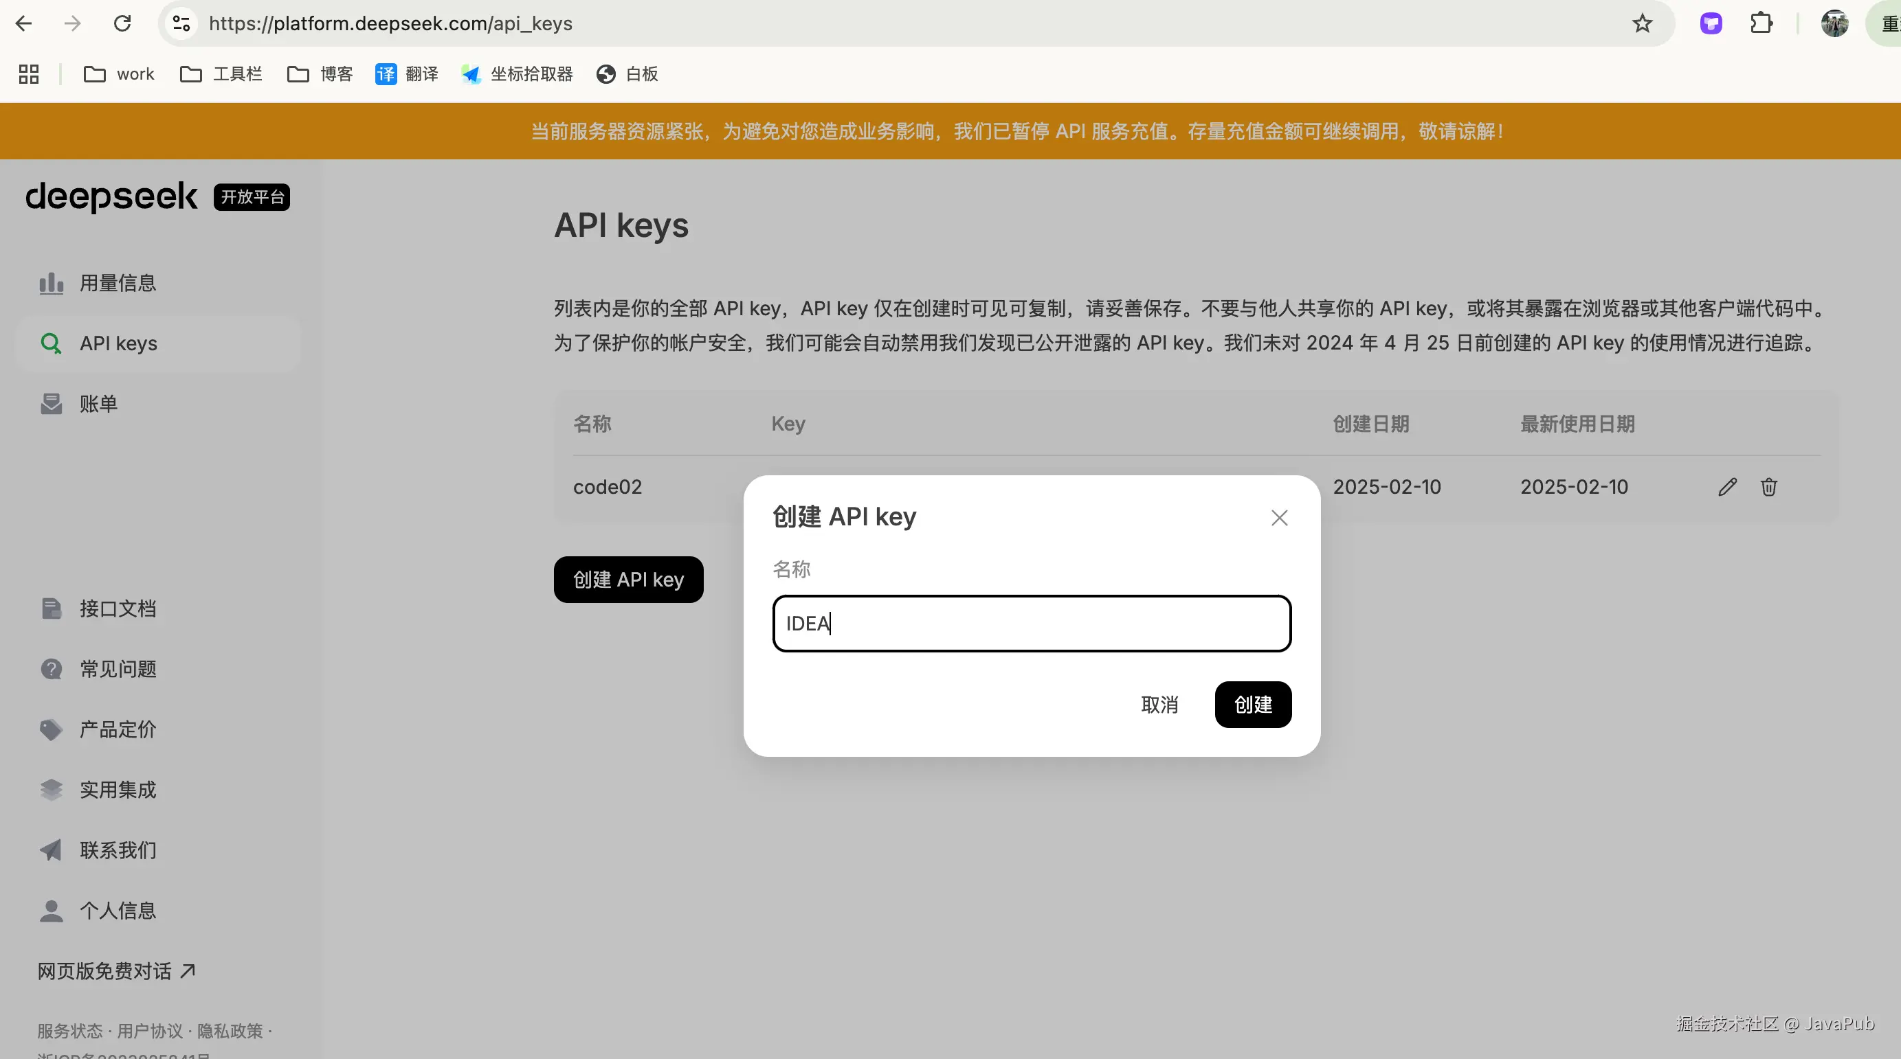The width and height of the screenshot is (1901, 1059).
Task: Click the orange service notice banner text
Action: 1018,131
